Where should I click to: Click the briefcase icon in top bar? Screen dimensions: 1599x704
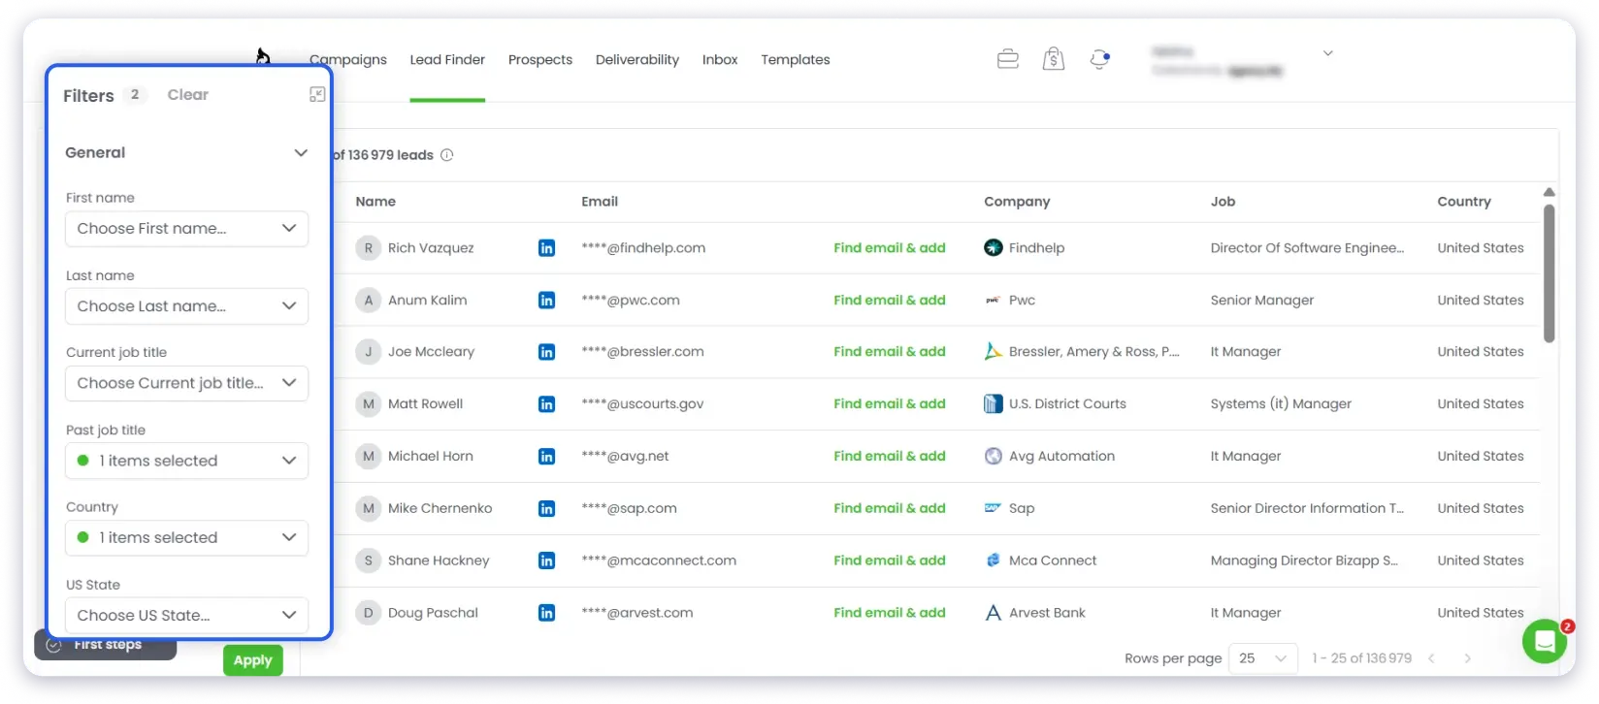[1008, 59]
